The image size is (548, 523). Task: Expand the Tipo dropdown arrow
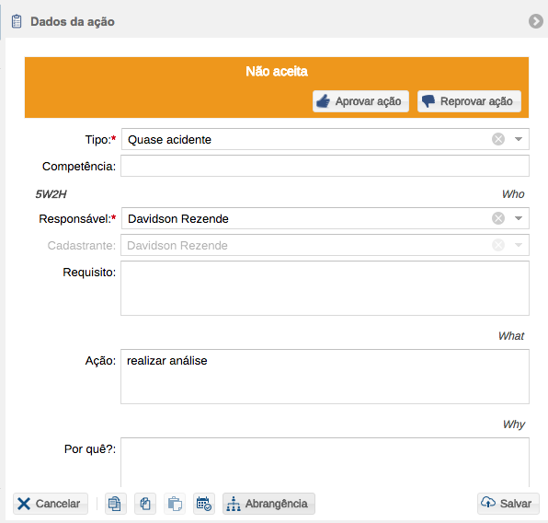pyautogui.click(x=519, y=139)
